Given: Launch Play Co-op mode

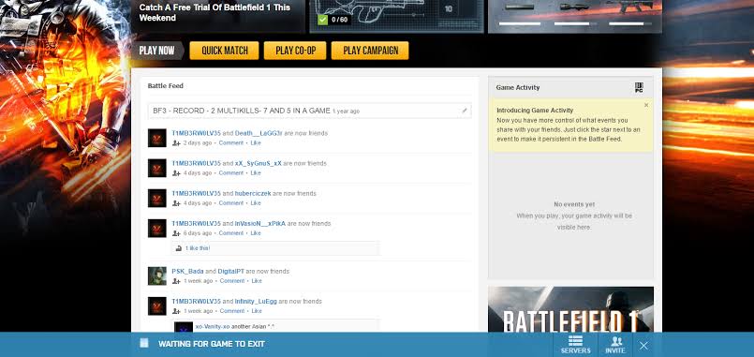Looking at the screenshot, I should (295, 51).
